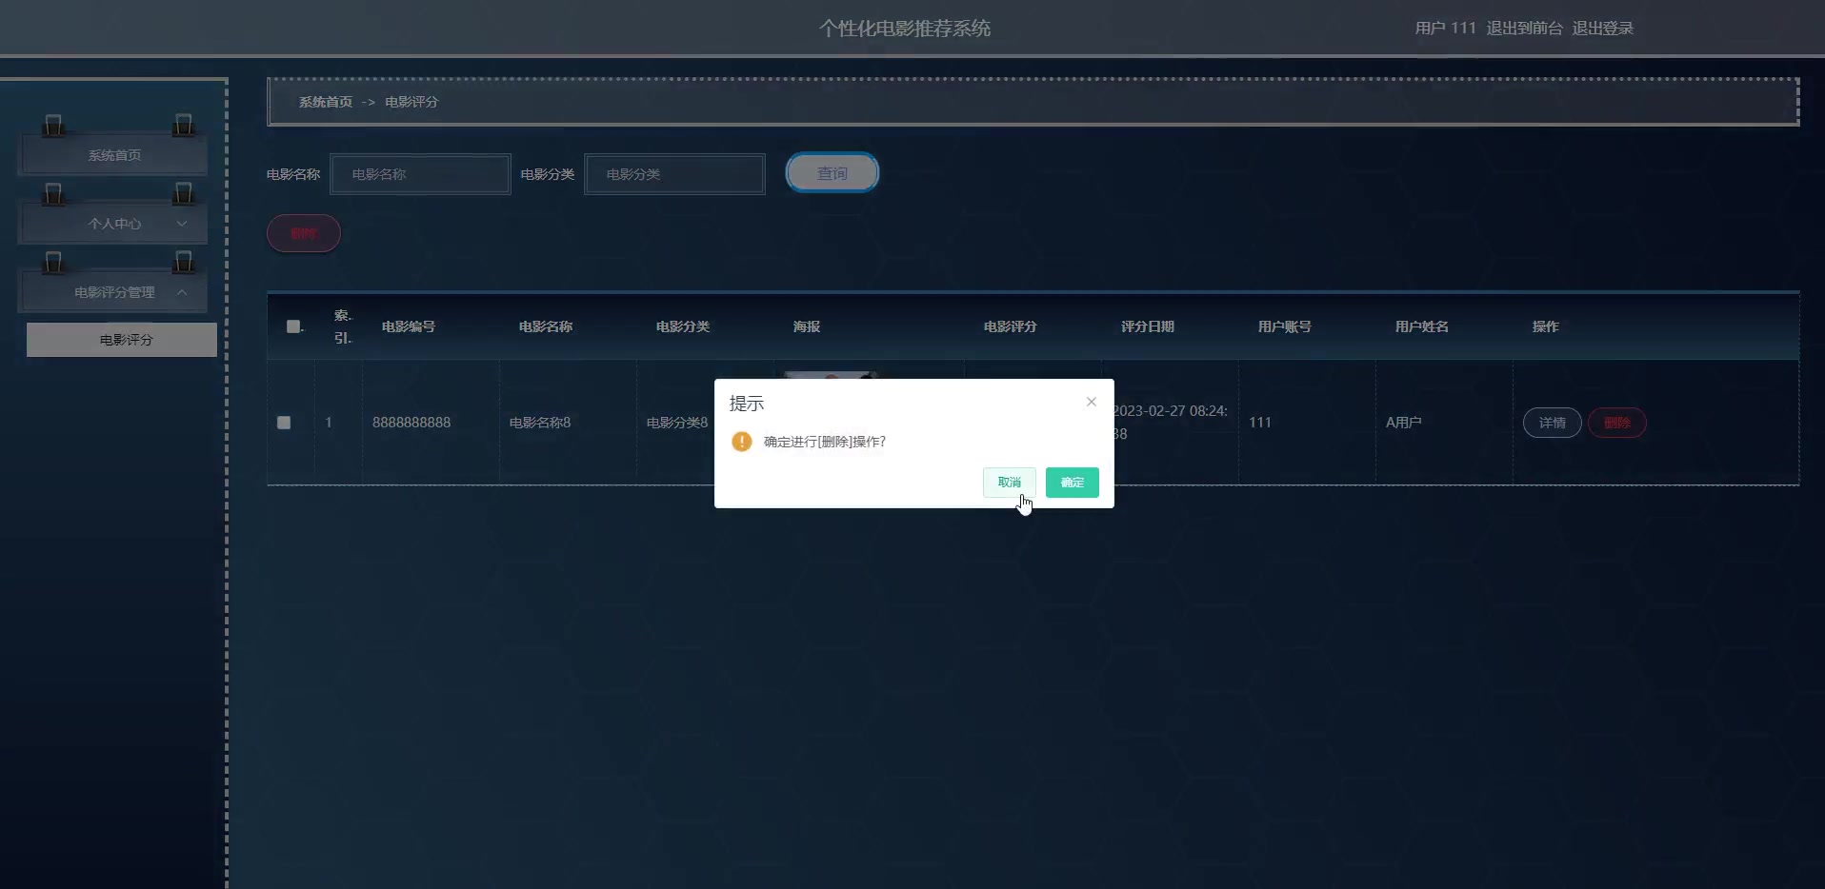Collapse the 电影评分管理 sidebar menu

(x=113, y=292)
